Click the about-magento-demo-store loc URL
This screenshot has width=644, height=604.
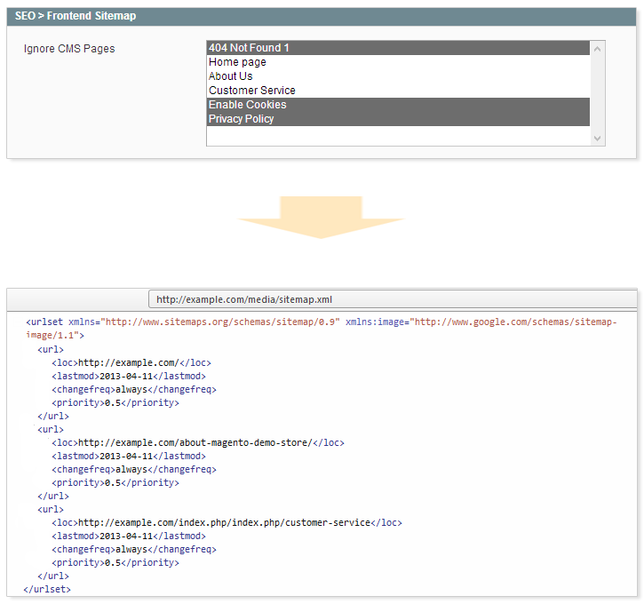tap(197, 442)
